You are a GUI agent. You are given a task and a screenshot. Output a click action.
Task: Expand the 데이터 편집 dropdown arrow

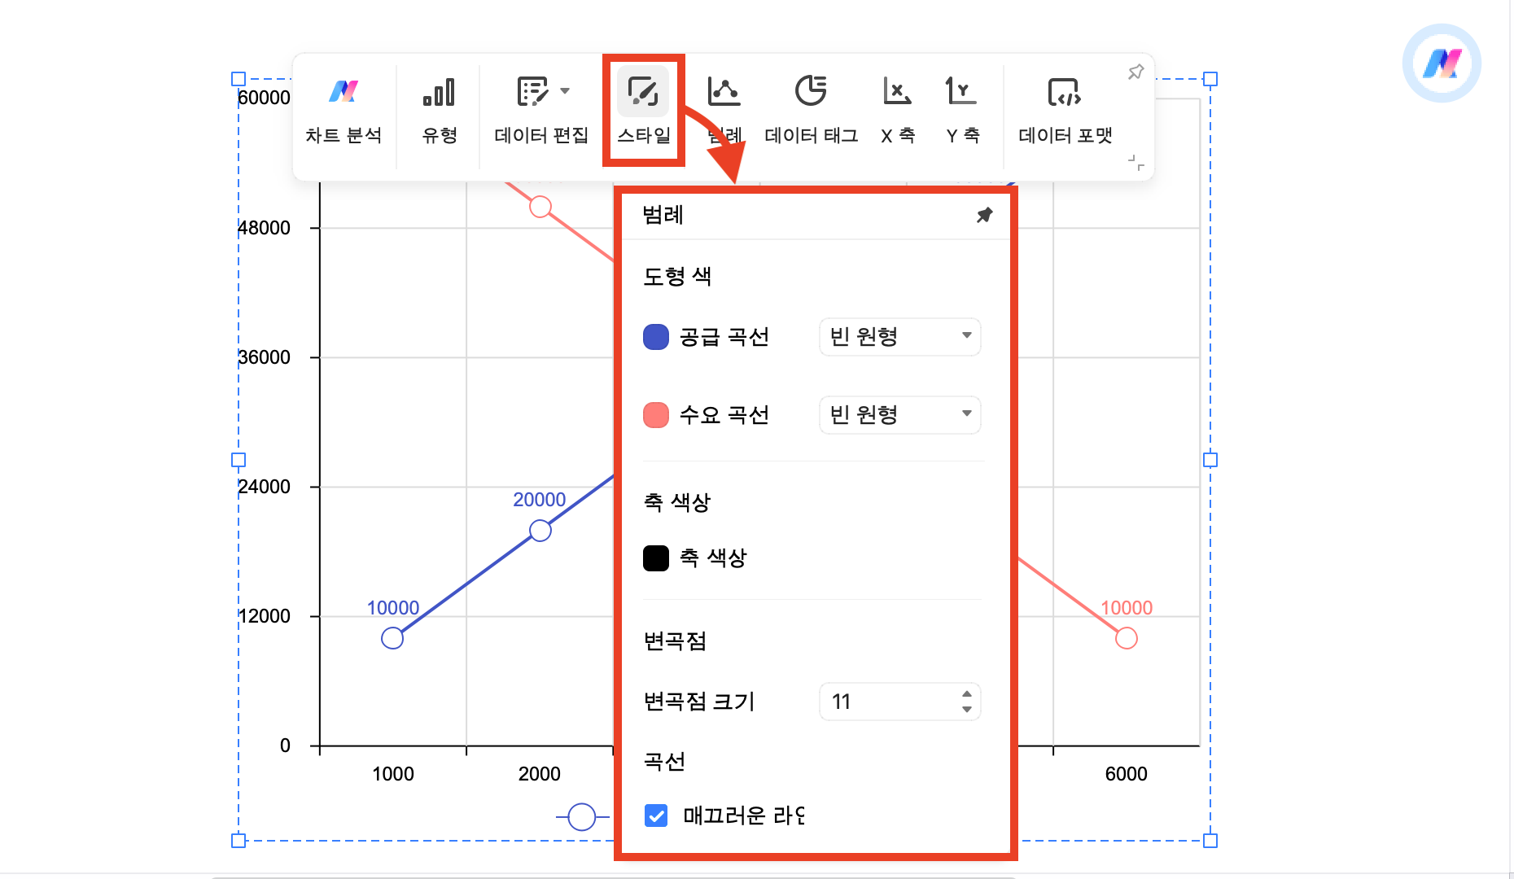click(x=565, y=91)
